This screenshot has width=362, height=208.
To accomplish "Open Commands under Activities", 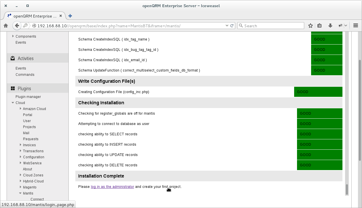I will pyautogui.click(x=25, y=75).
